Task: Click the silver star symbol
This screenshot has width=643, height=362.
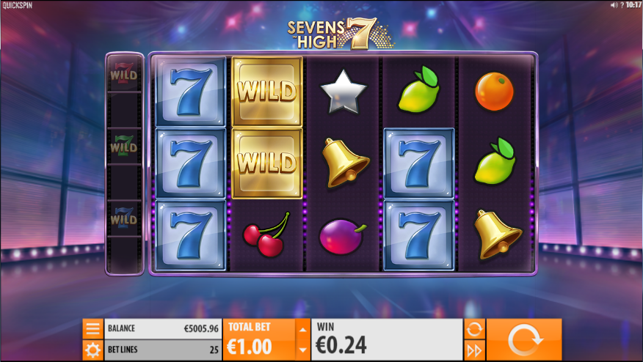Action: pyautogui.click(x=344, y=92)
